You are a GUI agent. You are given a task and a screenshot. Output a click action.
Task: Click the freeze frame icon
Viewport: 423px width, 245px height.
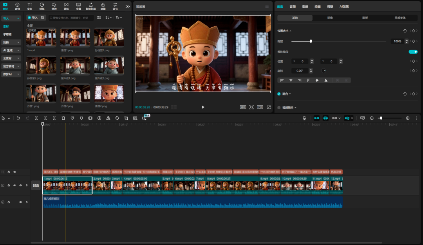coord(90,118)
